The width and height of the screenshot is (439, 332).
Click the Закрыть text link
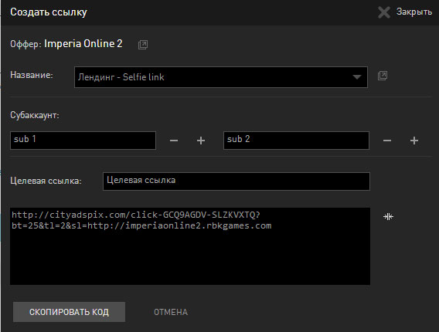click(414, 12)
